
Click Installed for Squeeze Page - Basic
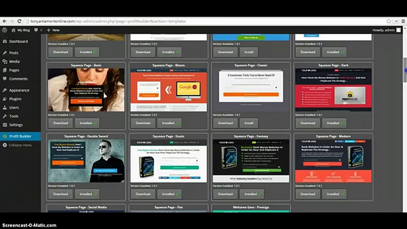click(x=87, y=123)
